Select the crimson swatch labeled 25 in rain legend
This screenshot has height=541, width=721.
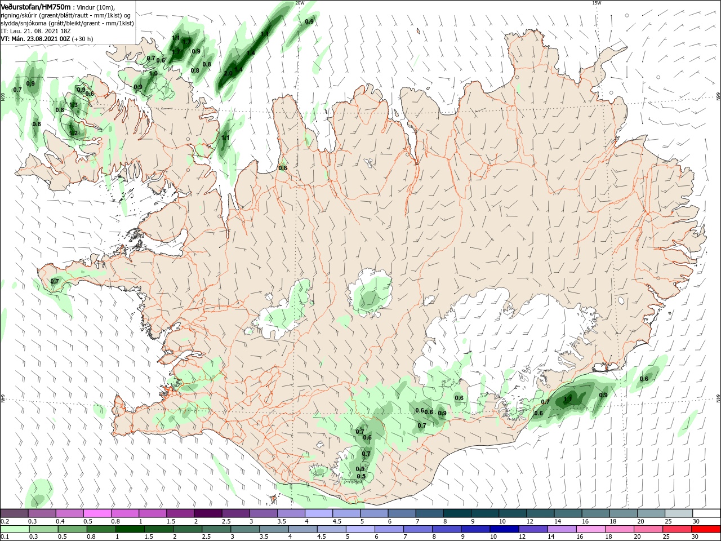(x=678, y=529)
